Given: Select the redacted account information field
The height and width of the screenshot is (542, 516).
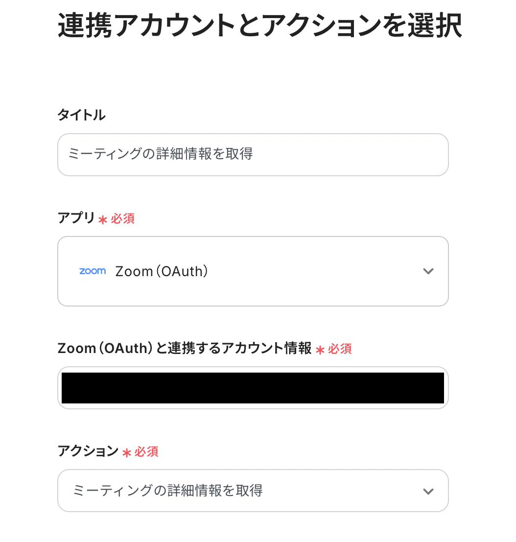Looking at the screenshot, I should coord(253,388).
